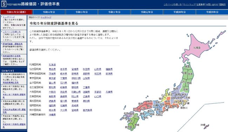Viewport: 228px width, 132px height.
Task: Click トップページ in the breadcrumb
Action: coord(46,17)
